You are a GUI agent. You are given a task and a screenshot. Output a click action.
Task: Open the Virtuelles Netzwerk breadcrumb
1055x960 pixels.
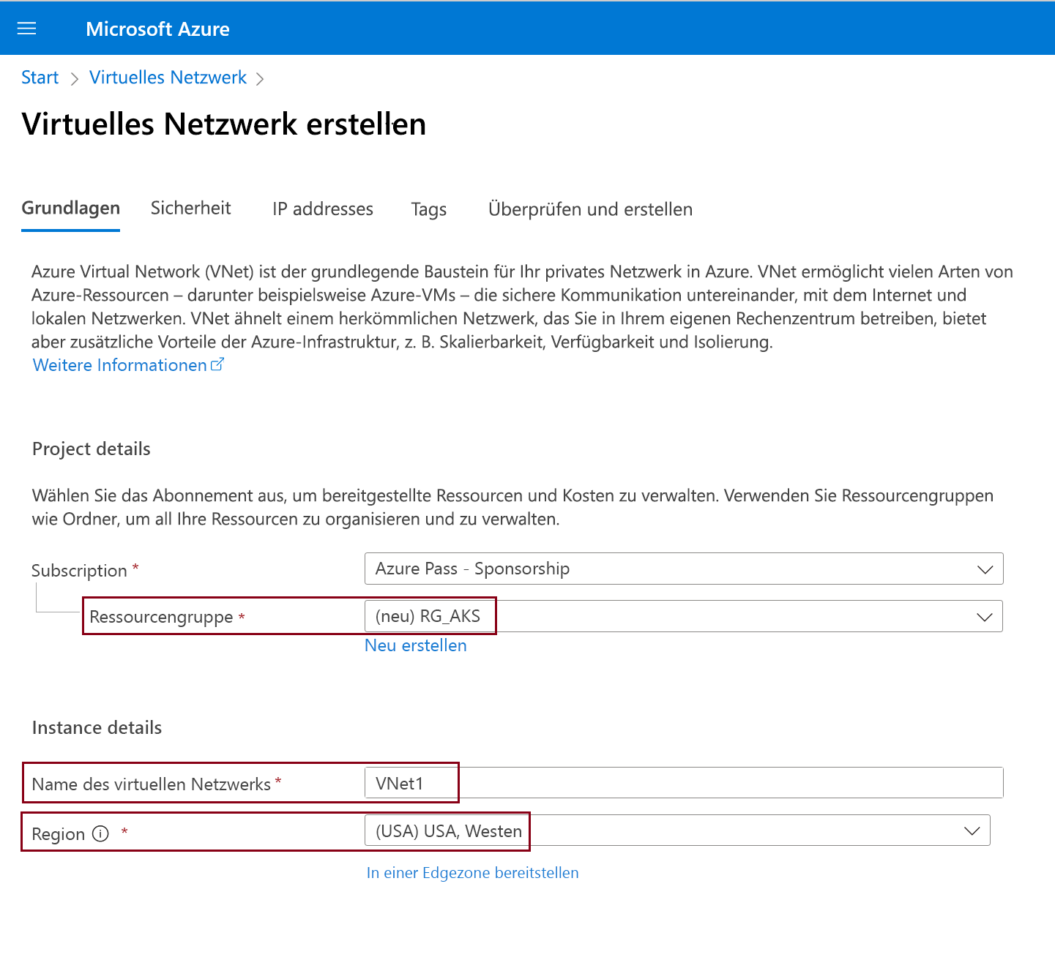168,78
